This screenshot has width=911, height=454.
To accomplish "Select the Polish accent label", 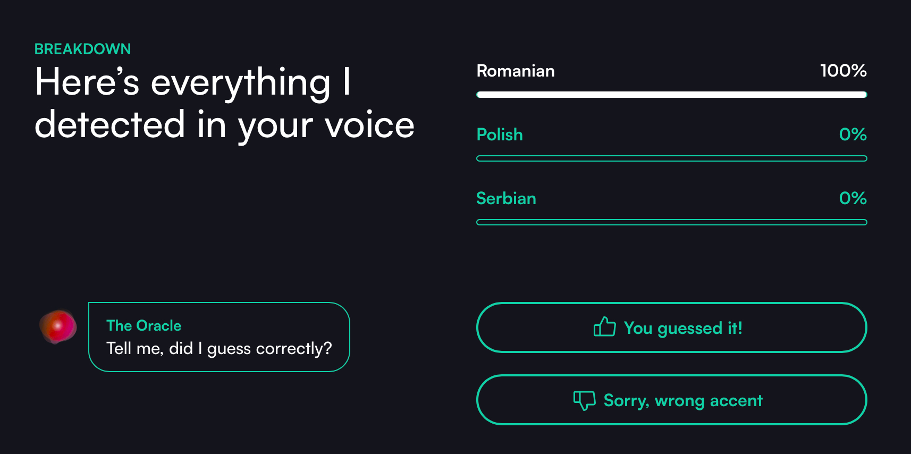I will 499,135.
